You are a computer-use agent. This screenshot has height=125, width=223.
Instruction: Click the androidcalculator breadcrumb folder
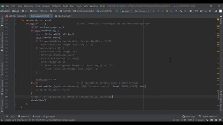(x=84, y=11)
